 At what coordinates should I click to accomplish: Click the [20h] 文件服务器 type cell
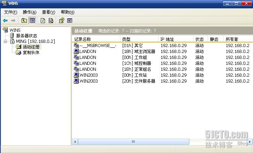click(139, 81)
